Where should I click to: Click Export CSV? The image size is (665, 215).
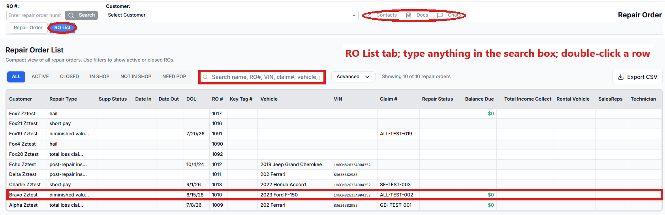[x=637, y=77]
